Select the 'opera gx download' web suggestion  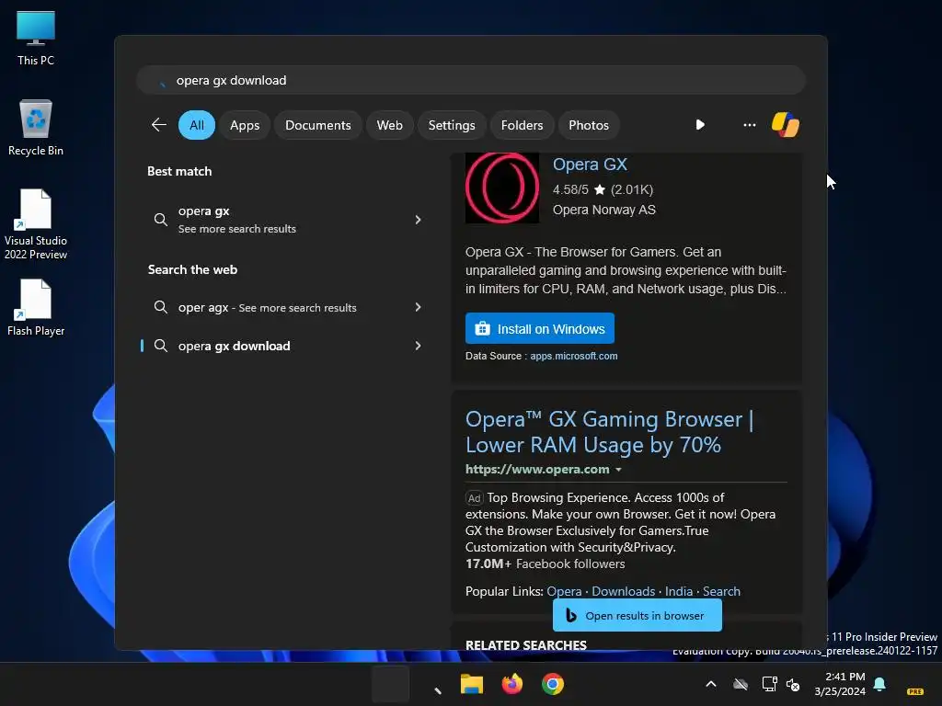pos(285,346)
